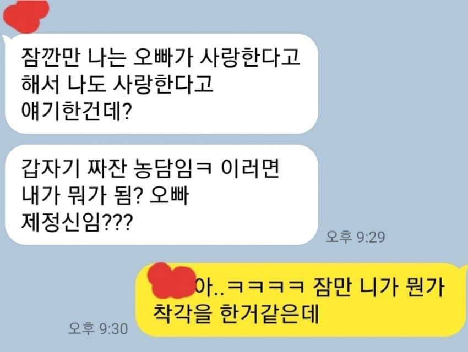The image size is (468, 352).
Task: Tap the line '갑자기 짜잔 농담임ㅋ 이러면'
Action: (150, 169)
